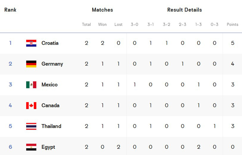
Task: Click the Total column header
Action: [87, 24]
